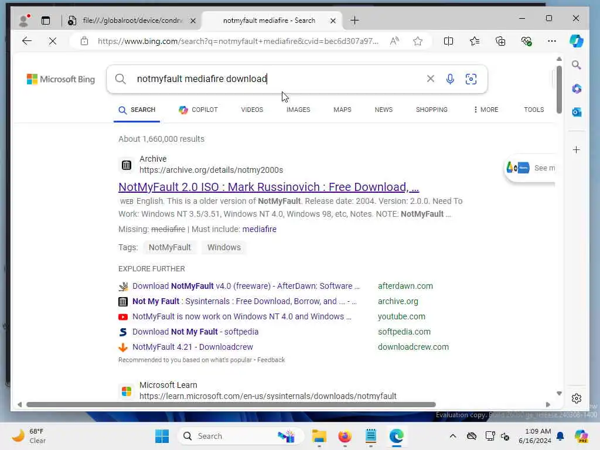Click the Windows tag

tap(224, 248)
